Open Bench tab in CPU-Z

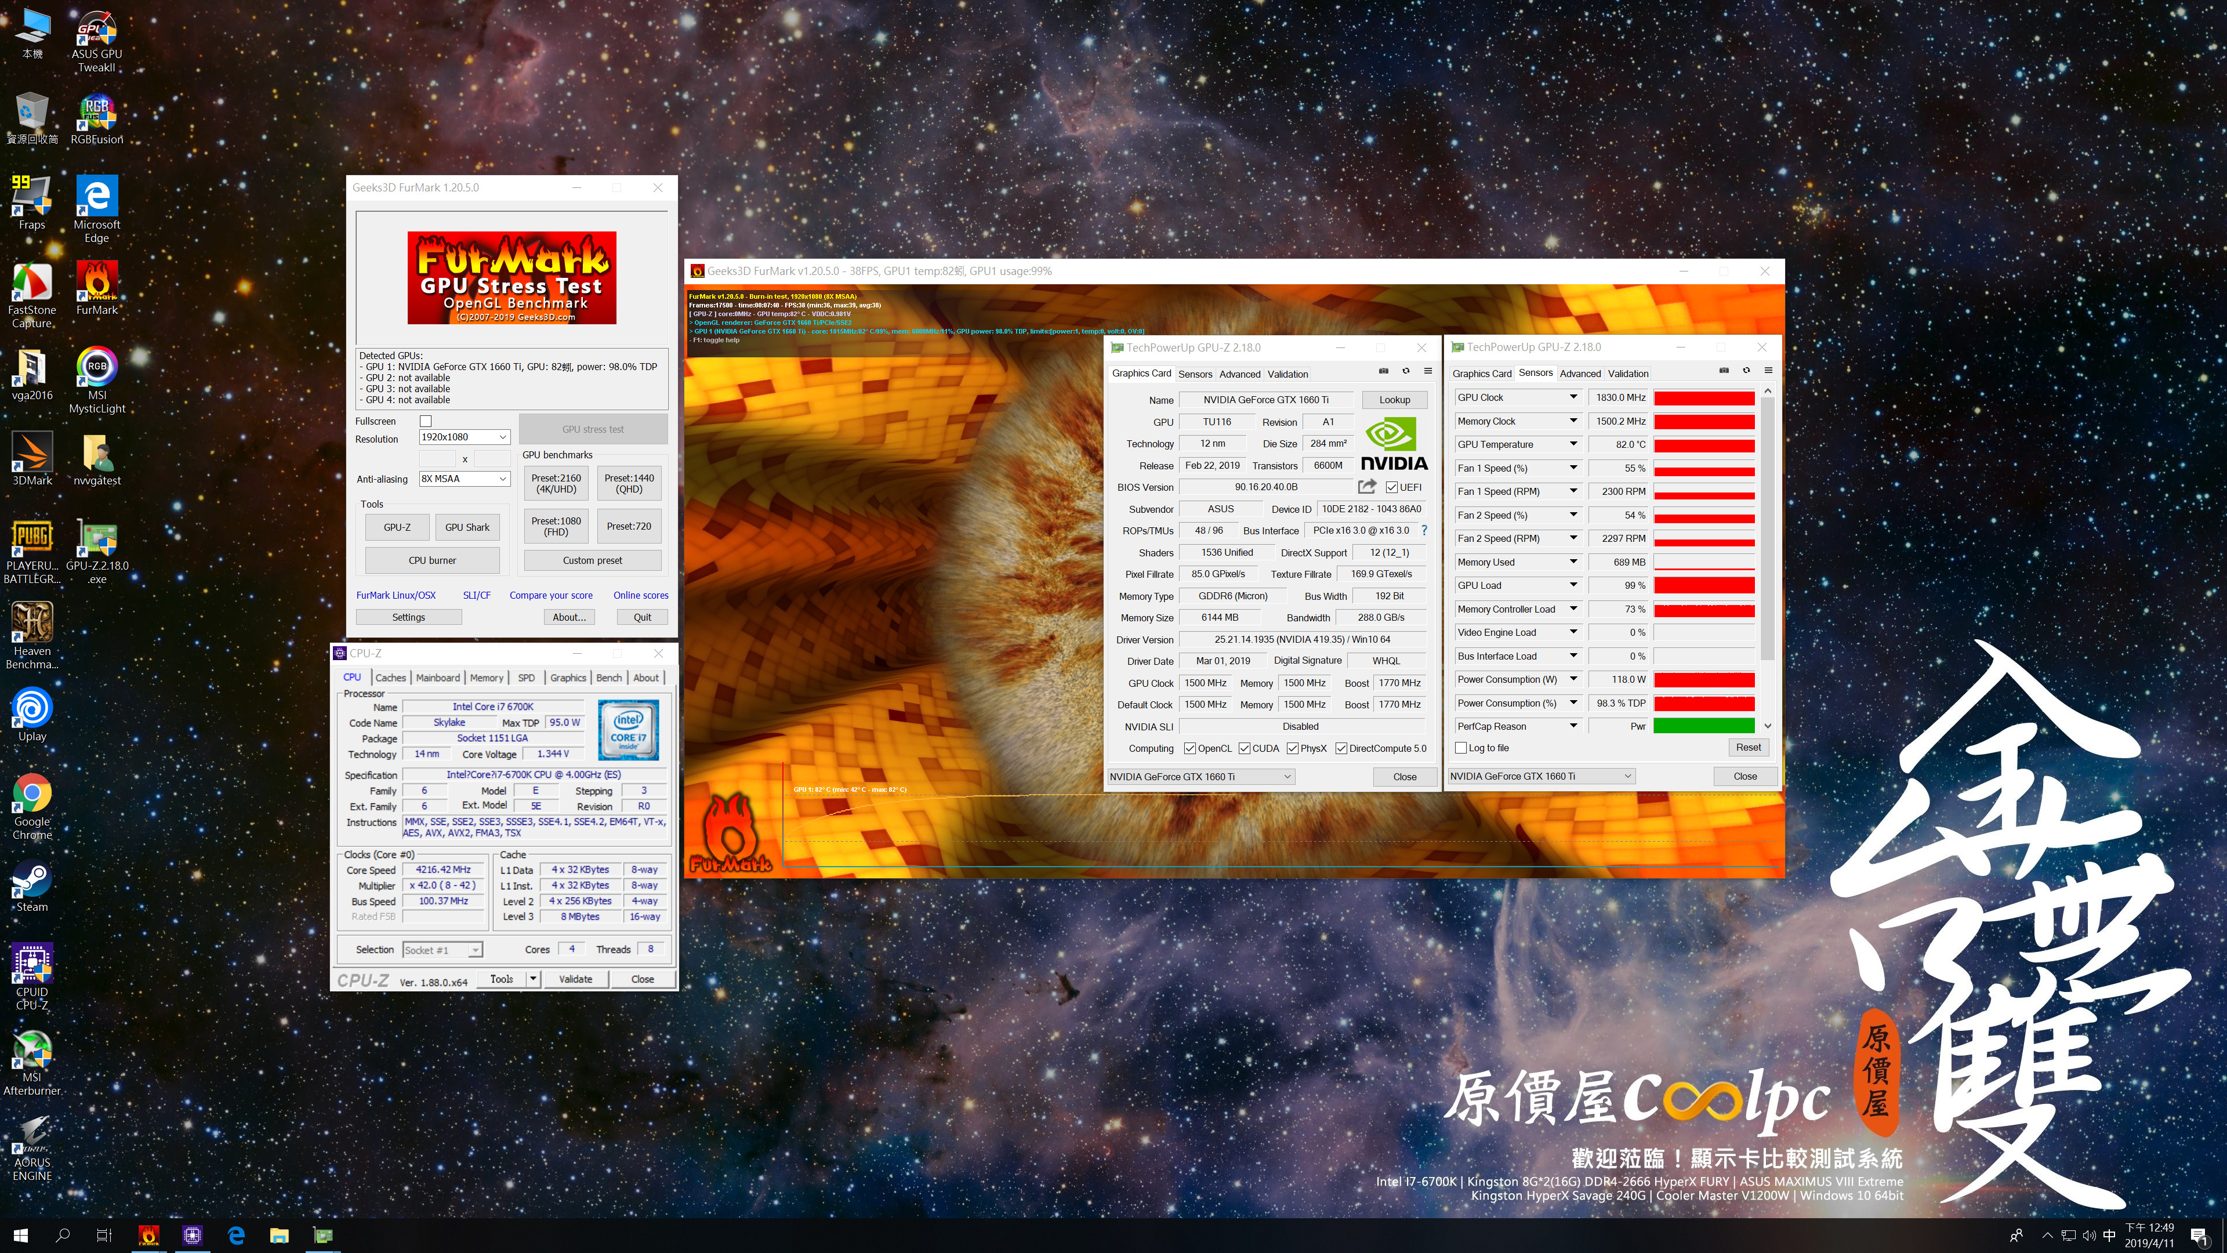click(608, 677)
